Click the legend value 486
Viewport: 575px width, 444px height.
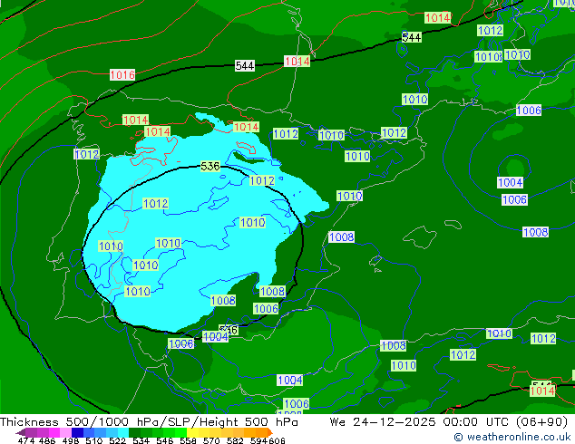(x=47, y=440)
